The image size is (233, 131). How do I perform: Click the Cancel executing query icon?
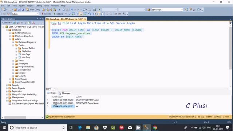pyautogui.click(x=66, y=14)
